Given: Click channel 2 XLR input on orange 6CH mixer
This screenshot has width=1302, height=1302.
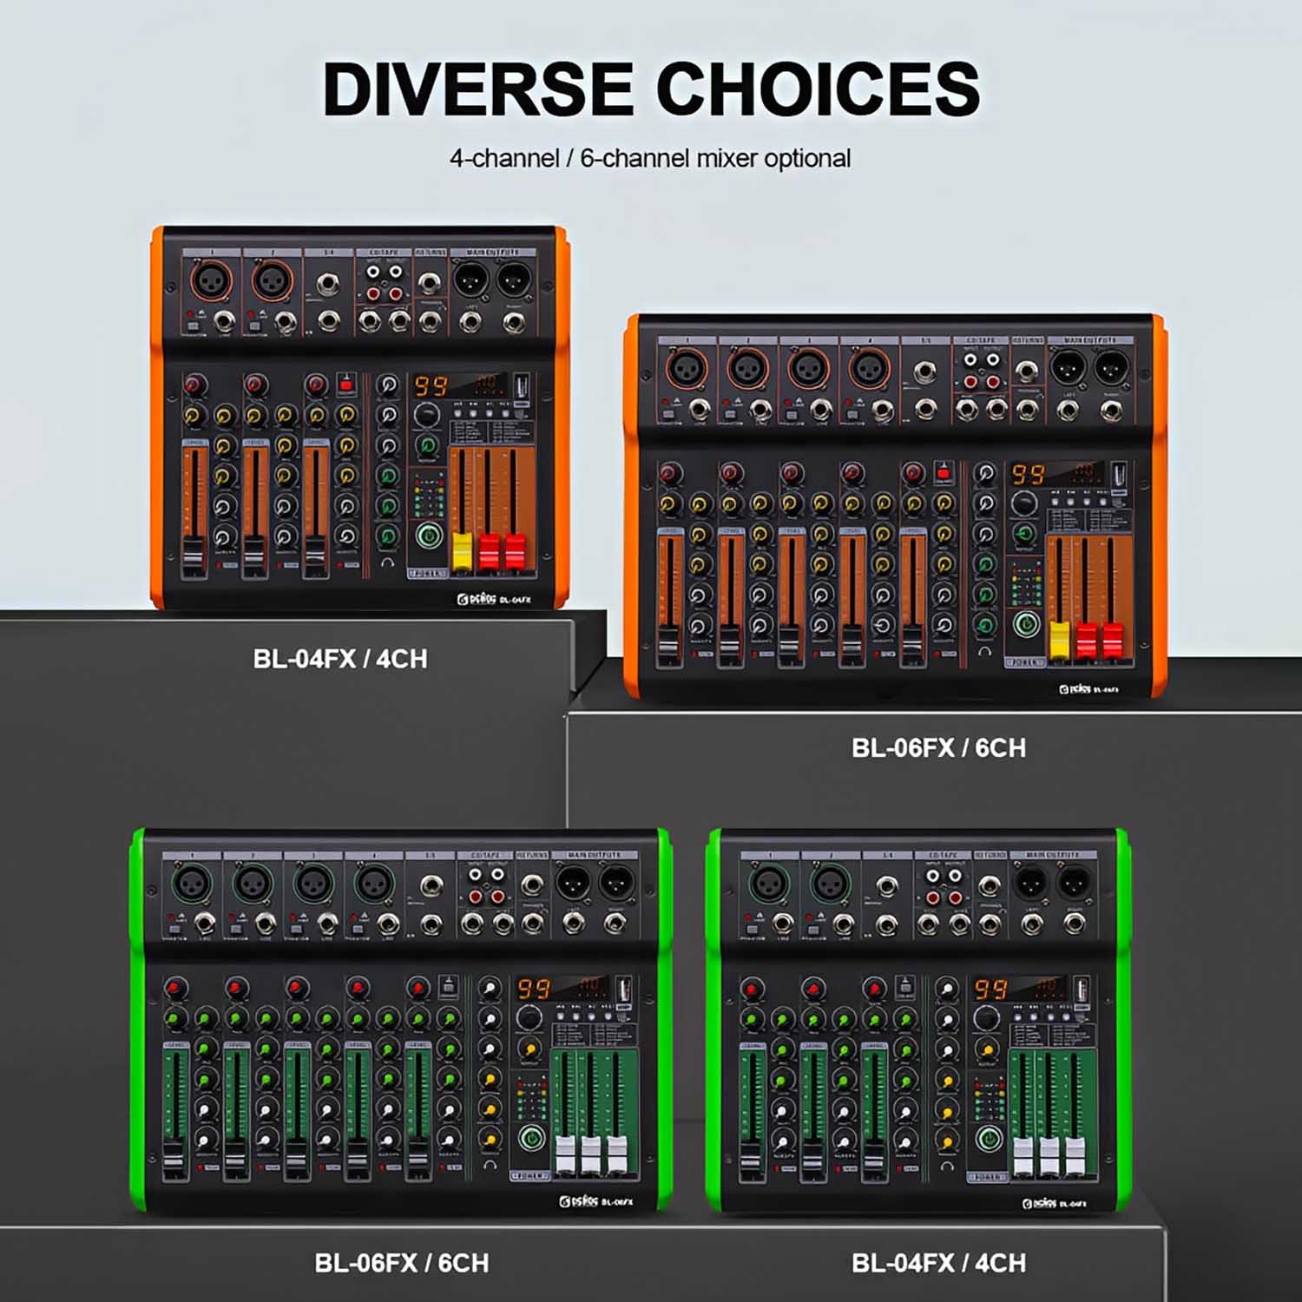Looking at the screenshot, I should pos(747,369).
